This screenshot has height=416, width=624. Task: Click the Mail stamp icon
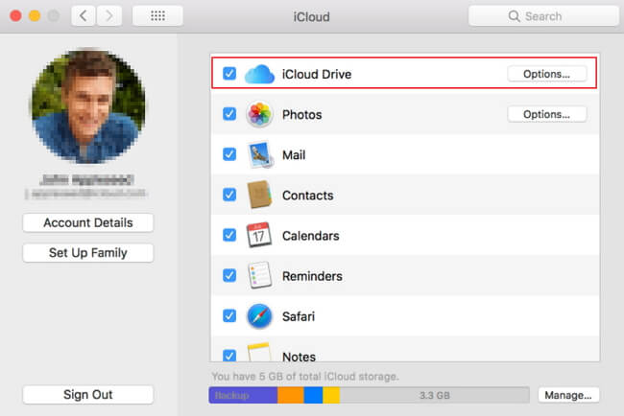point(260,154)
